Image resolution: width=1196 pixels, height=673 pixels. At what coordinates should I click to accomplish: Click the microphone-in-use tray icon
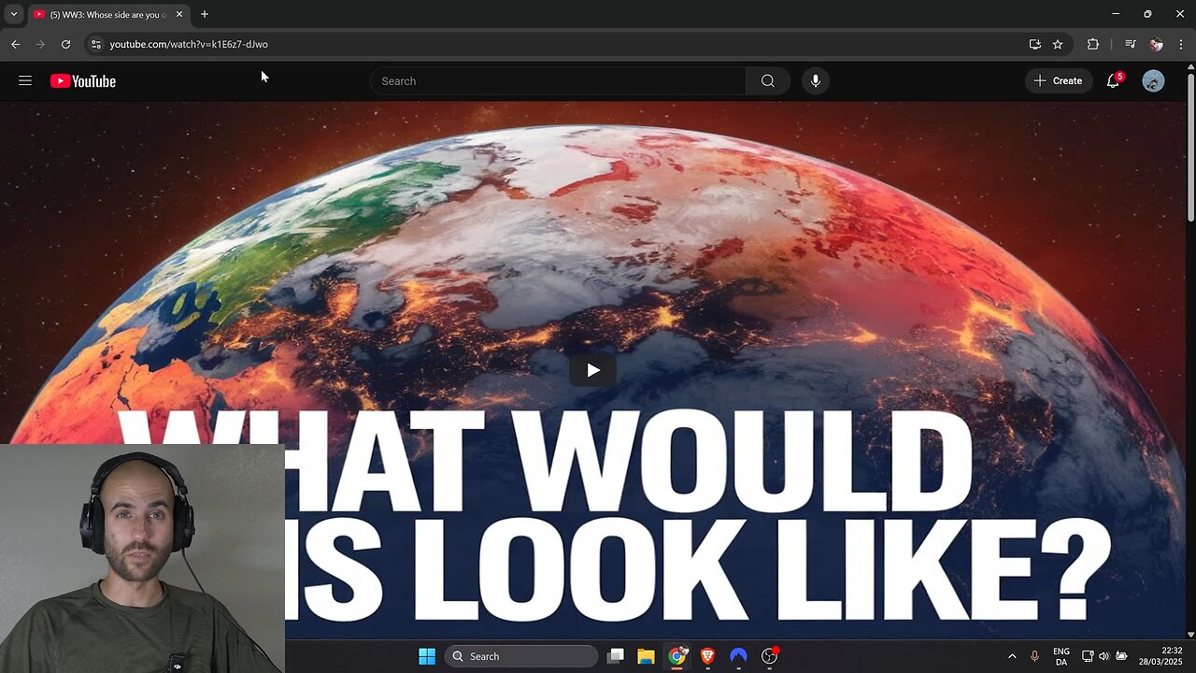pos(1034,656)
